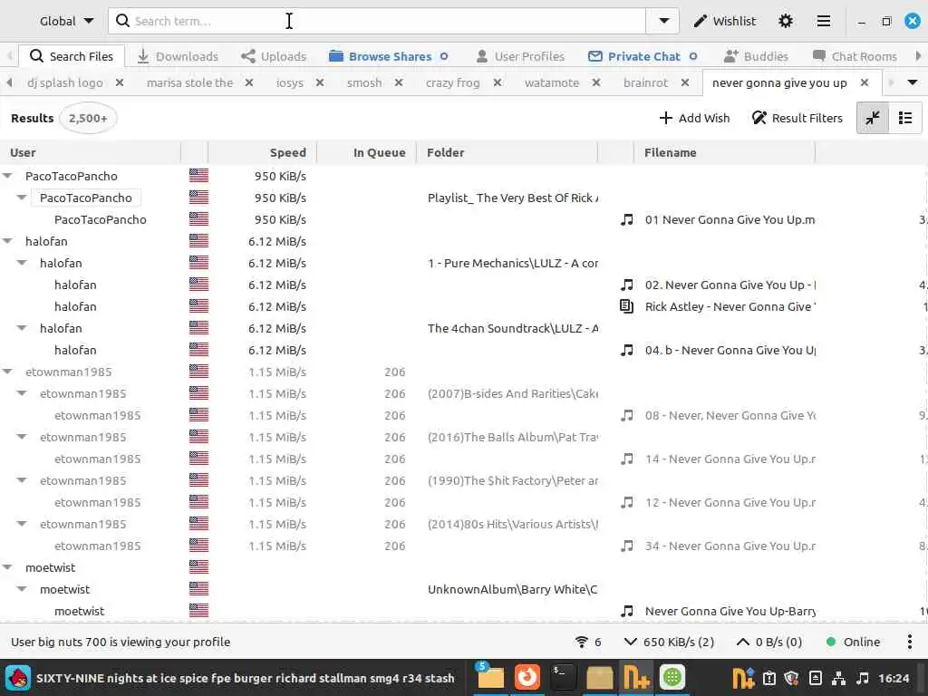Click the Add Wish button

pyautogui.click(x=694, y=118)
